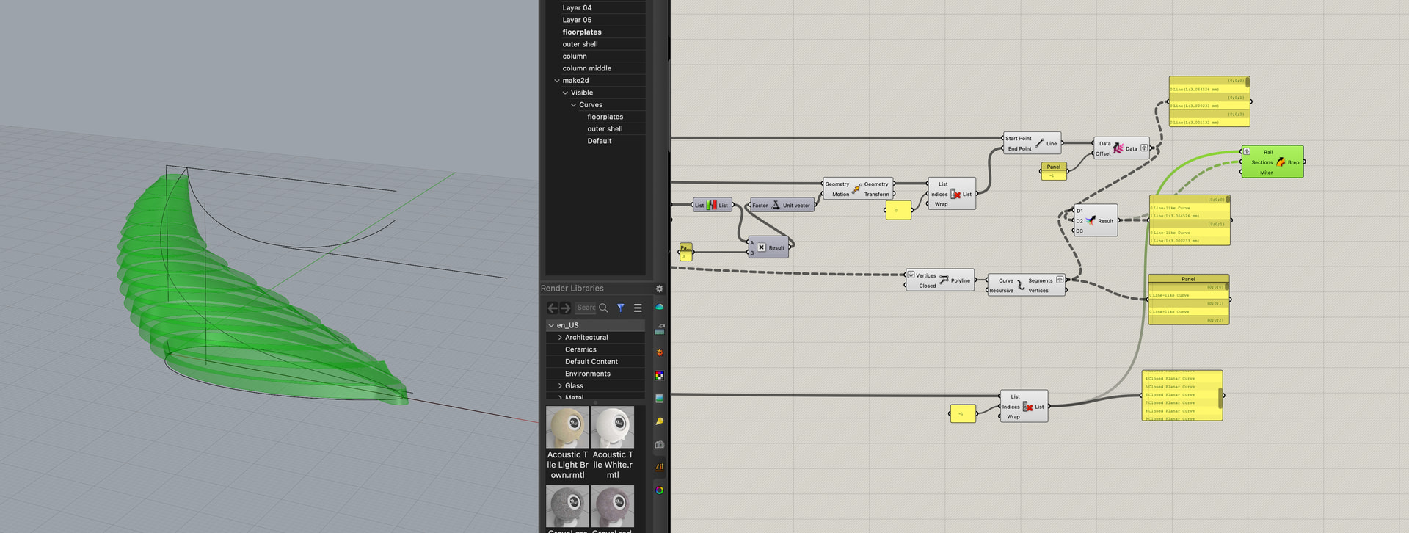Collapse the Visible sublayer
Screen dimensions: 1409x533
(x=565, y=93)
